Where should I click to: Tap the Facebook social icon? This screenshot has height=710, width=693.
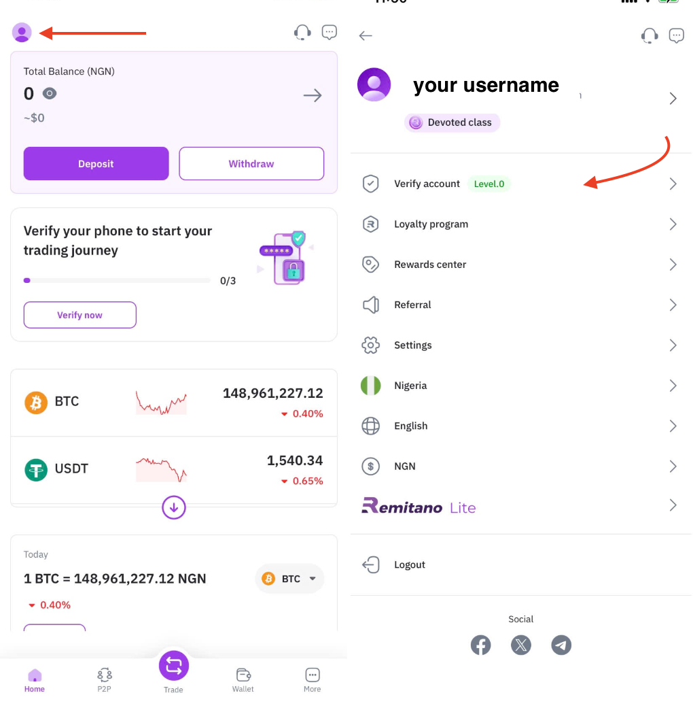(481, 645)
